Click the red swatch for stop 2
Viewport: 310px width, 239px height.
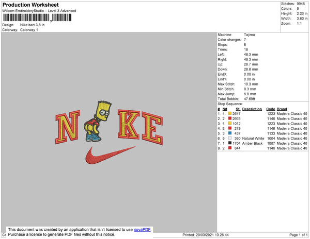(230, 118)
